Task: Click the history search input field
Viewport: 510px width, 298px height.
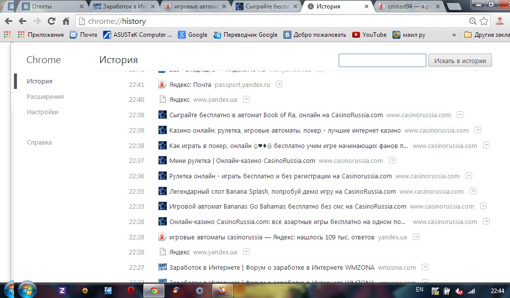Action: pyautogui.click(x=382, y=60)
